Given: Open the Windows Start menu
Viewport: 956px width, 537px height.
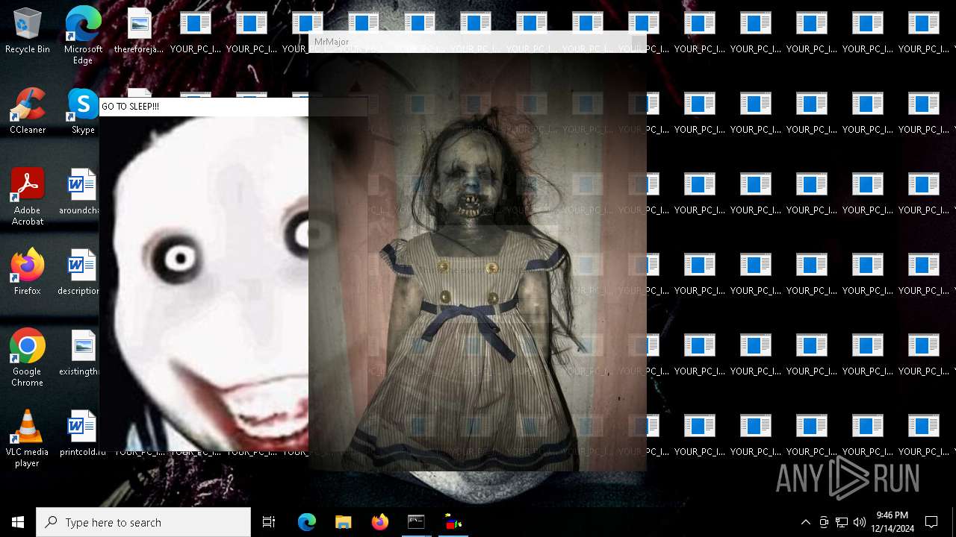Looking at the screenshot, I should coord(18,522).
